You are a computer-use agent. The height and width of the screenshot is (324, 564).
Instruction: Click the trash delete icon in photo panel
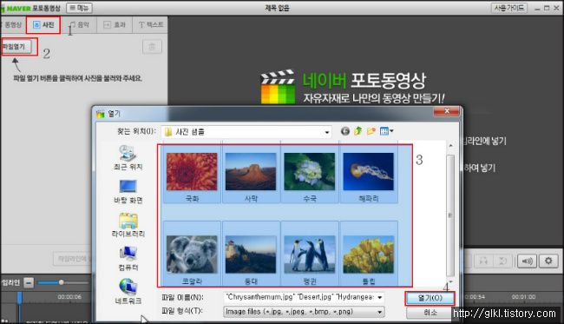point(152,47)
